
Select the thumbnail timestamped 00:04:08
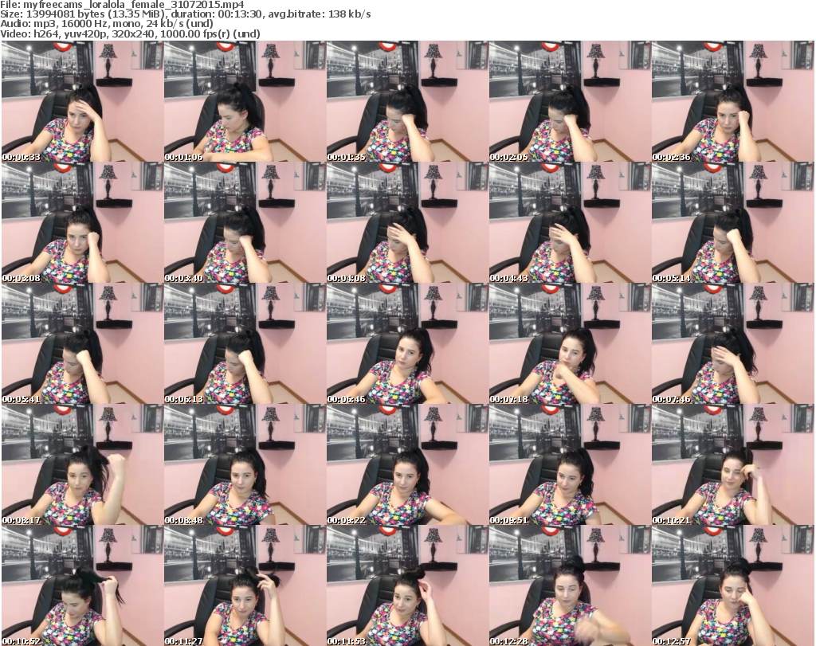click(x=407, y=223)
